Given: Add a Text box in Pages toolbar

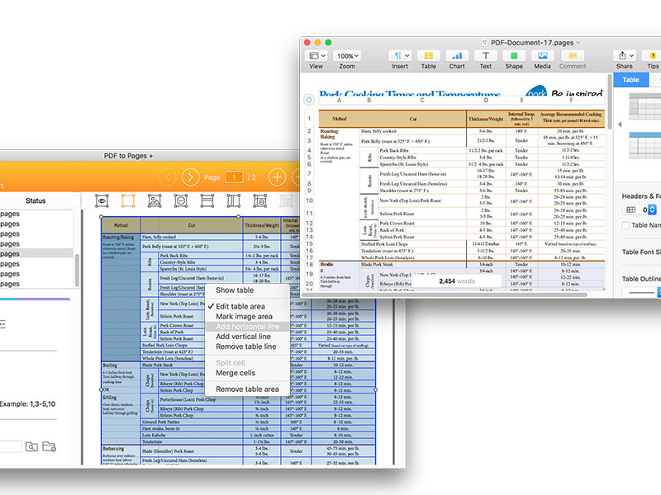Looking at the screenshot, I should coord(486,55).
